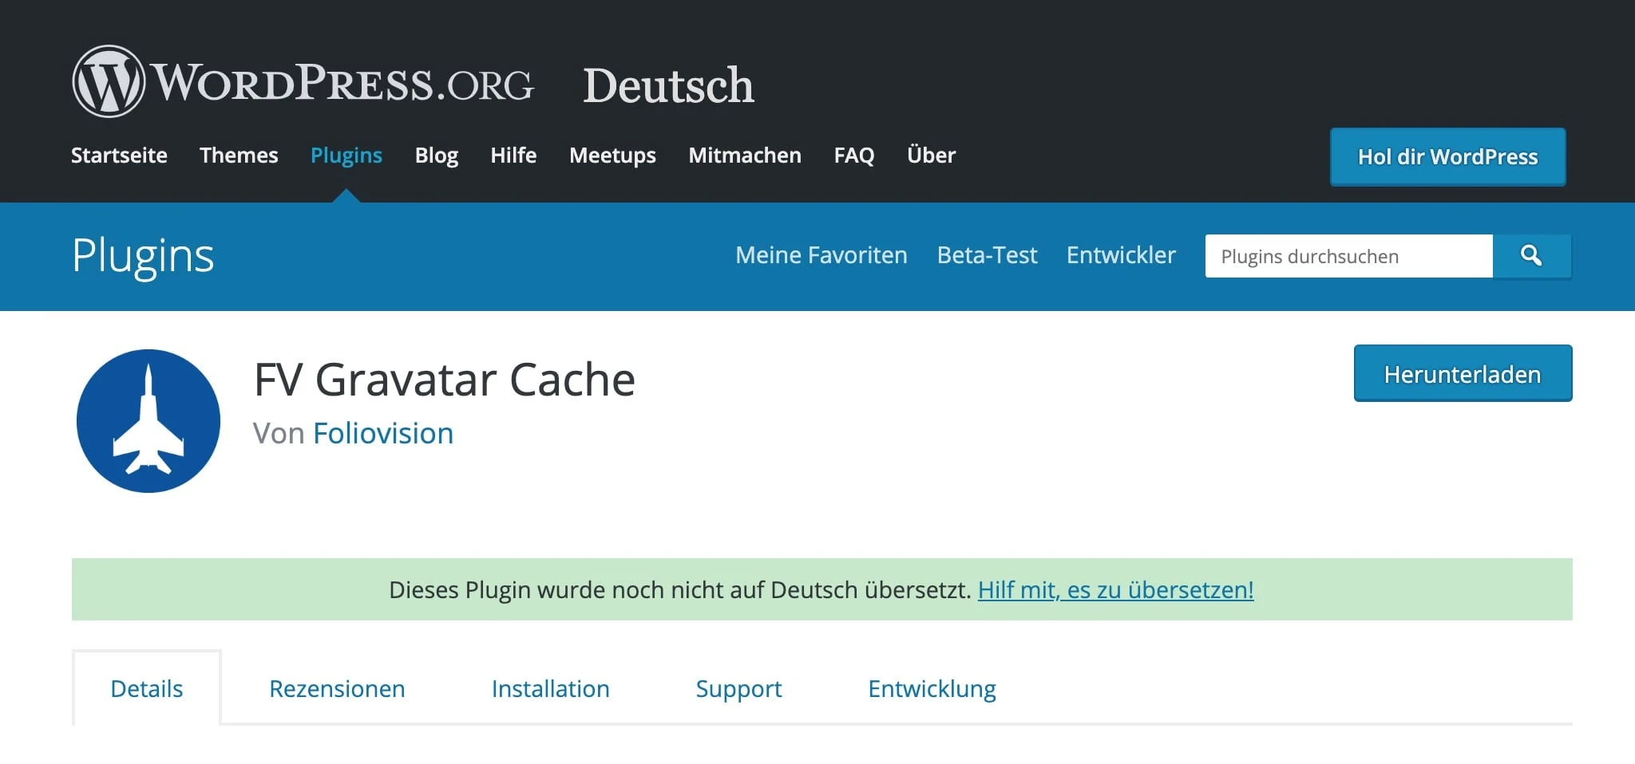This screenshot has height=764, width=1635.
Task: Open the Meetups page
Action: pos(612,156)
